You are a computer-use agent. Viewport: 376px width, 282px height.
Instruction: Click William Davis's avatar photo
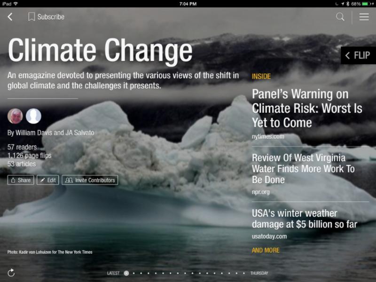tap(15, 116)
